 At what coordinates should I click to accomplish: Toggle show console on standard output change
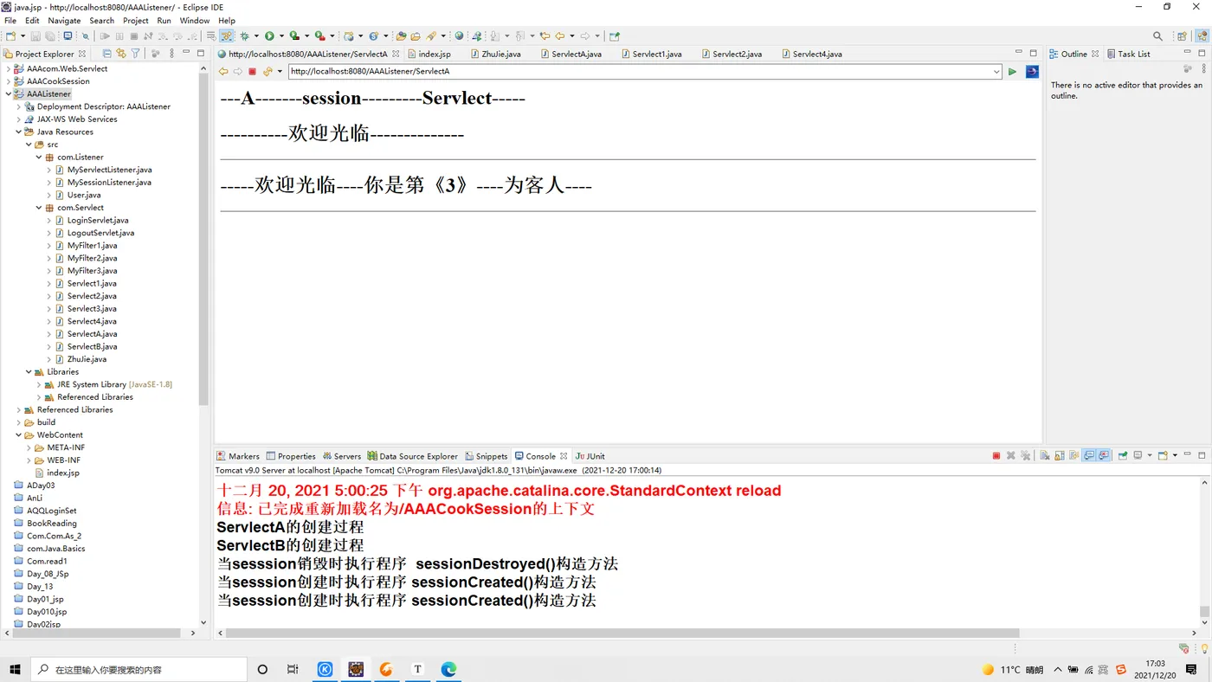(1089, 455)
